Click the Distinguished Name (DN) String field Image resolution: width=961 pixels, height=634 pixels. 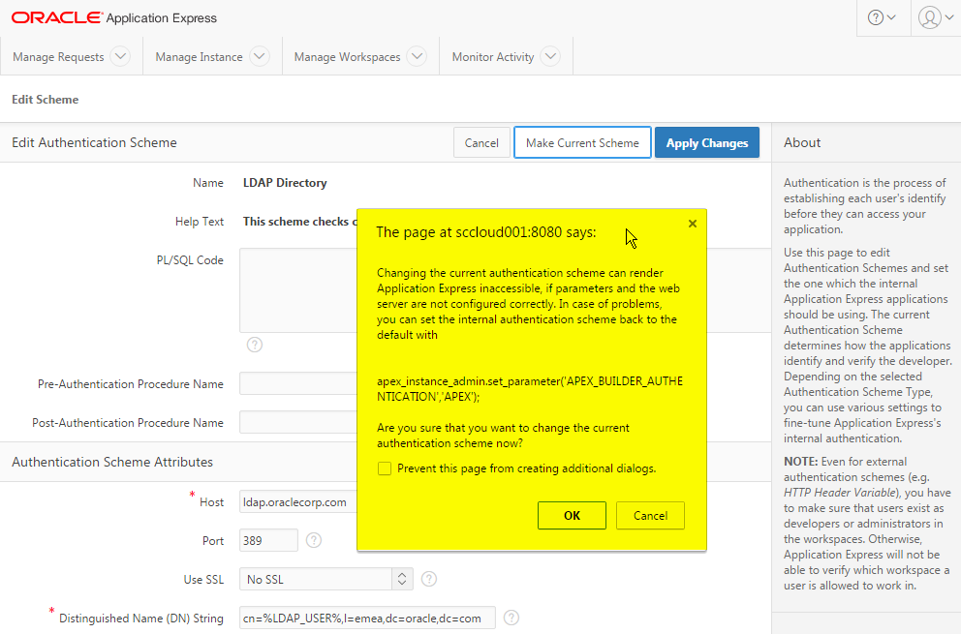(x=367, y=618)
